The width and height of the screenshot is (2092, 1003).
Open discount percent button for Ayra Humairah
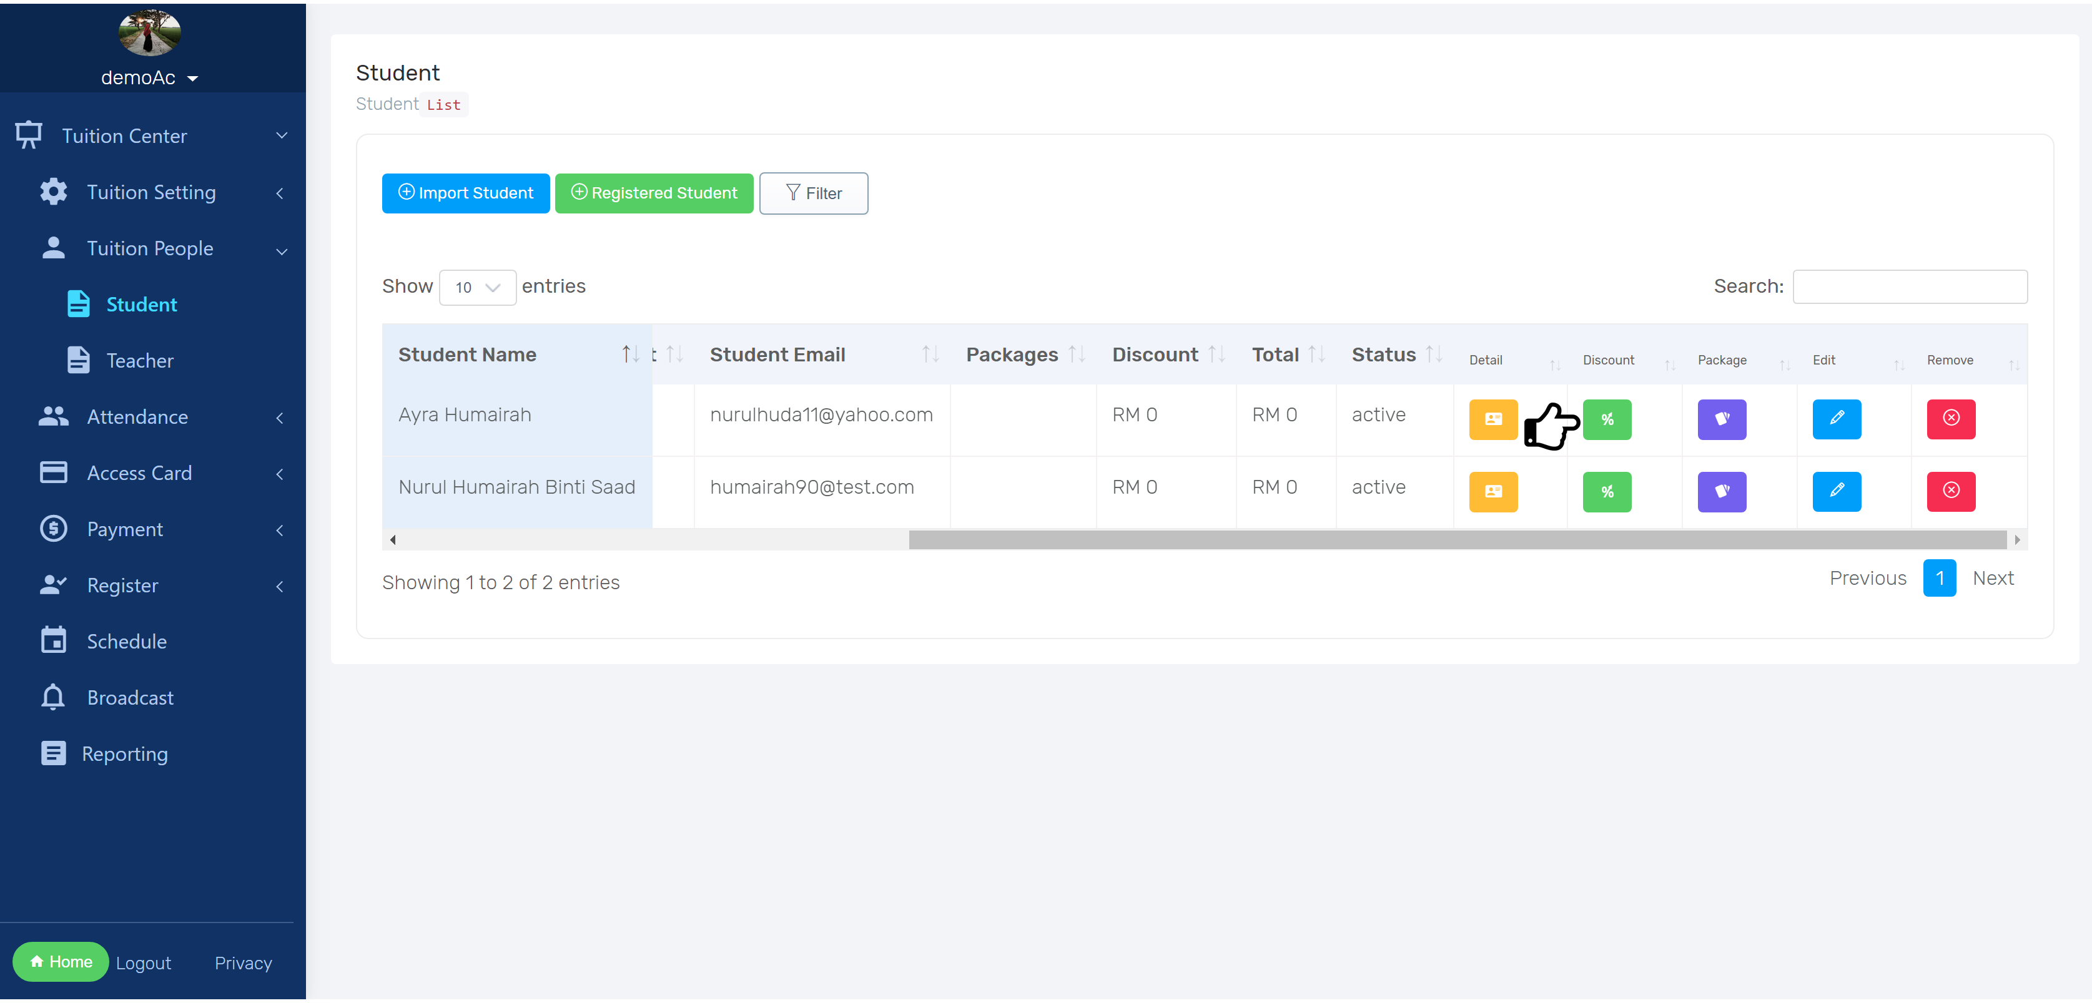(x=1606, y=419)
